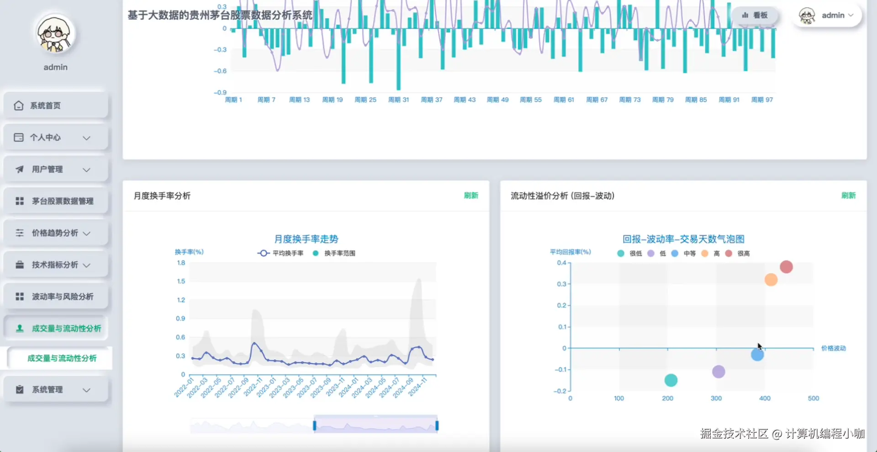
Task: Click the clipboard icon beside 系统管理
Action: click(20, 390)
